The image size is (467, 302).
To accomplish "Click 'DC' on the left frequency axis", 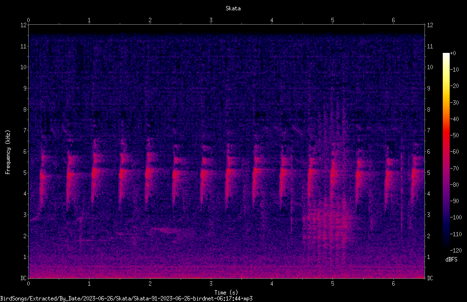I will click(24, 278).
